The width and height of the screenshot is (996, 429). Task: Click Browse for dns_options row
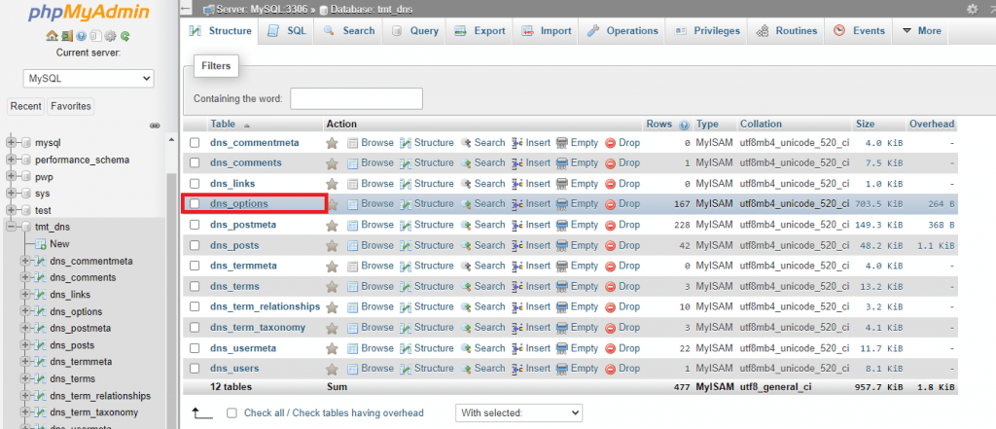point(371,204)
